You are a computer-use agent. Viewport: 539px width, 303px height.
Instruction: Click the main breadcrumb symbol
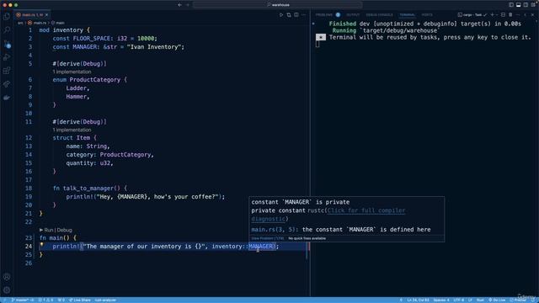pos(58,23)
